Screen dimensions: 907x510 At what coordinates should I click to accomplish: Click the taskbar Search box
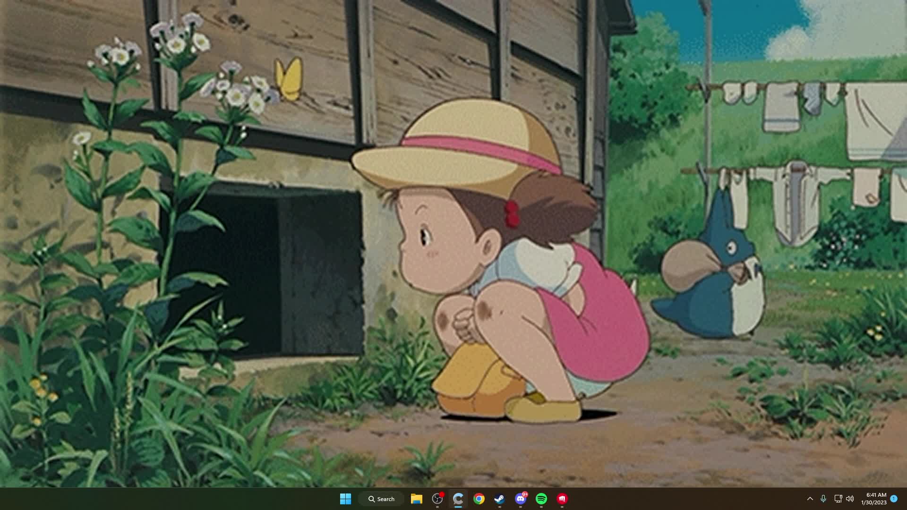click(381, 499)
